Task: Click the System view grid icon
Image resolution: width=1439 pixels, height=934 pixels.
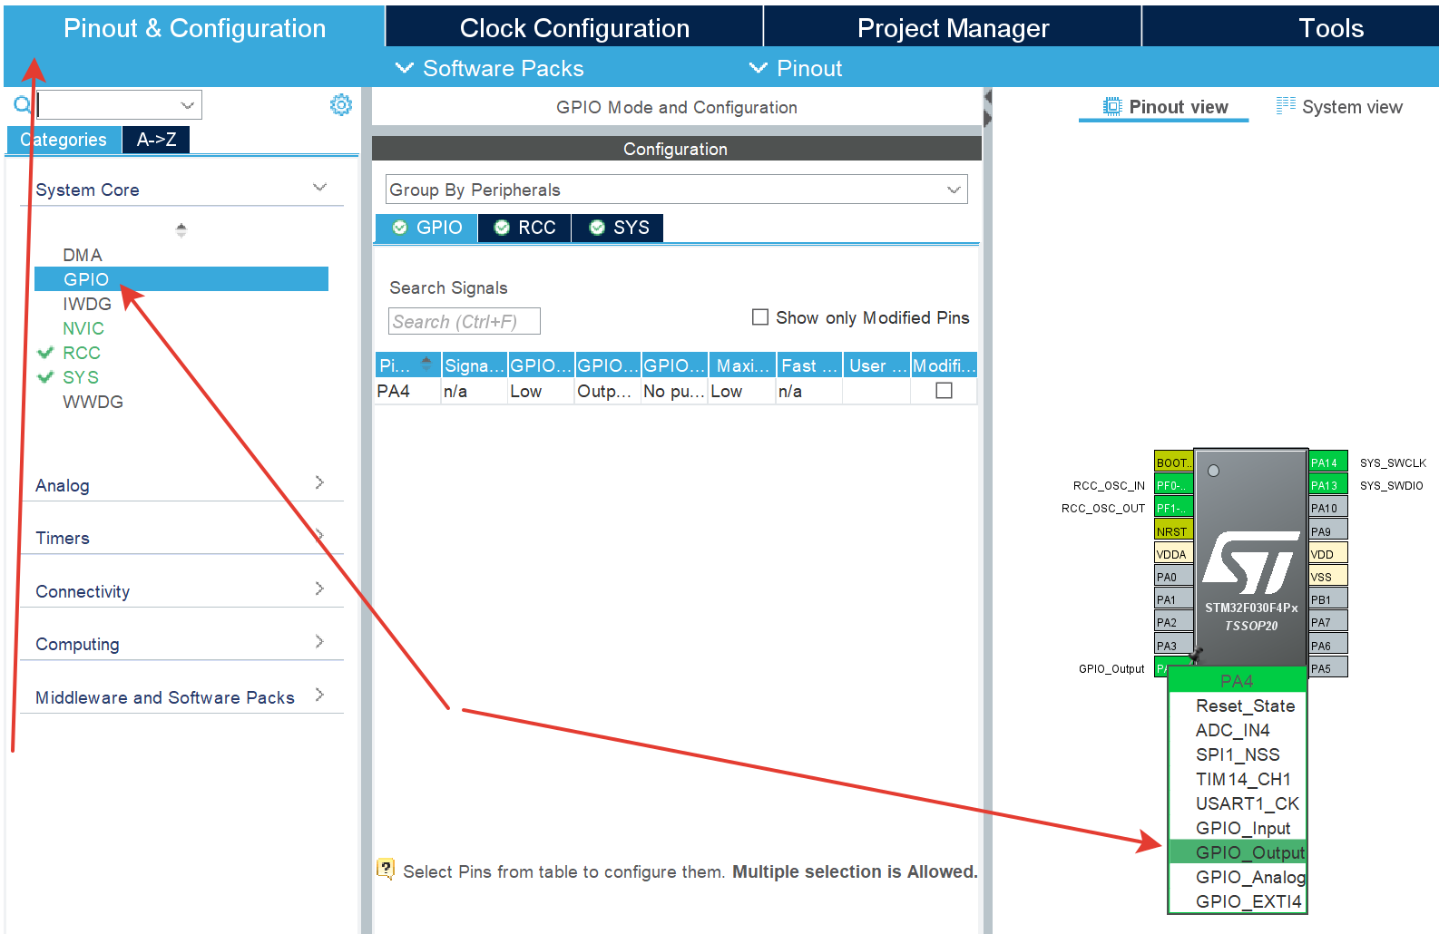Action: [x=1285, y=106]
